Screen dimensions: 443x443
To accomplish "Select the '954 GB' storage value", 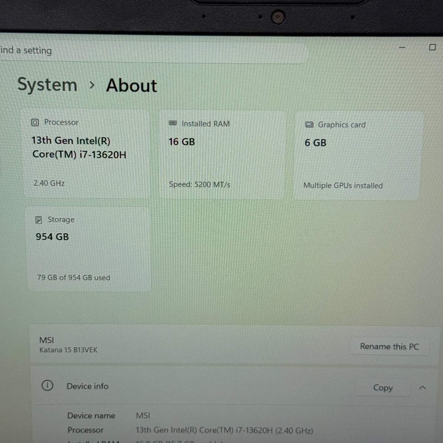I will (x=52, y=237).
